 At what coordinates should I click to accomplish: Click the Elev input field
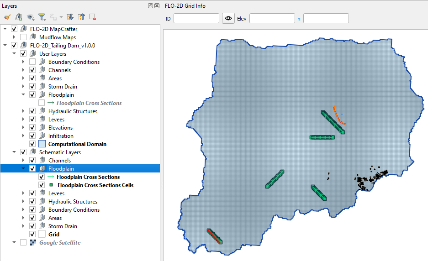(272, 18)
